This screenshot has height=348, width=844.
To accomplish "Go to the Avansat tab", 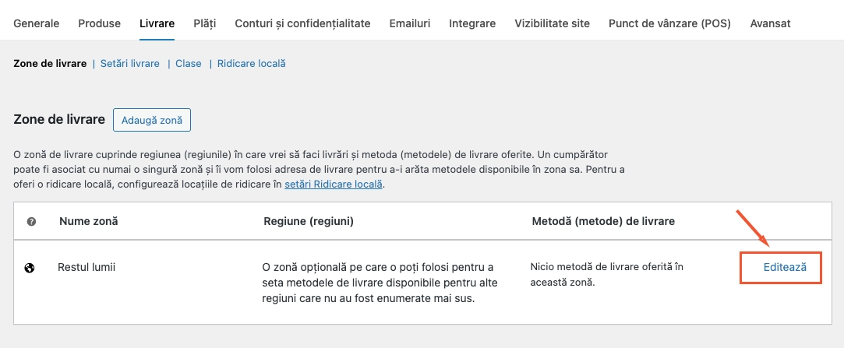I will 770,23.
